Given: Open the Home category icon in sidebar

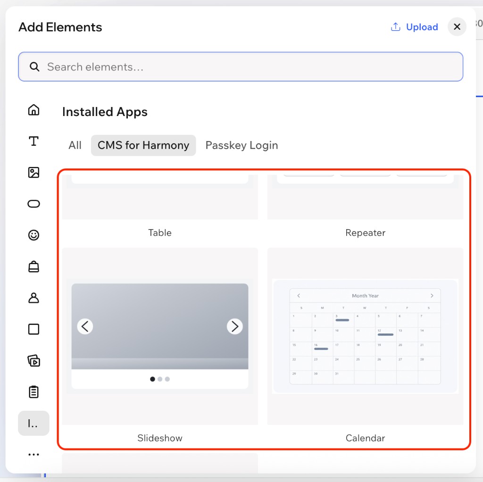Looking at the screenshot, I should coord(33,110).
